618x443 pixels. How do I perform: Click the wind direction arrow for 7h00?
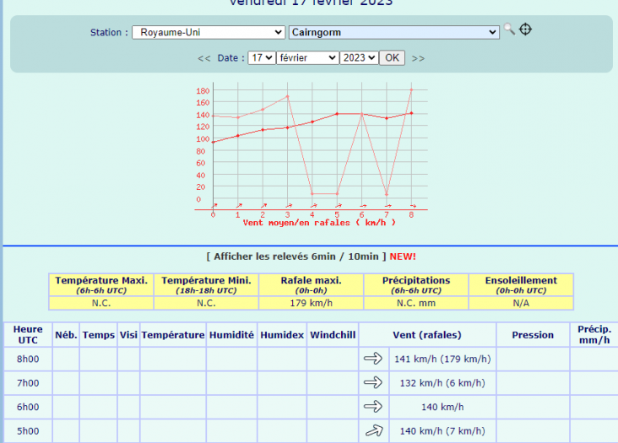372,383
